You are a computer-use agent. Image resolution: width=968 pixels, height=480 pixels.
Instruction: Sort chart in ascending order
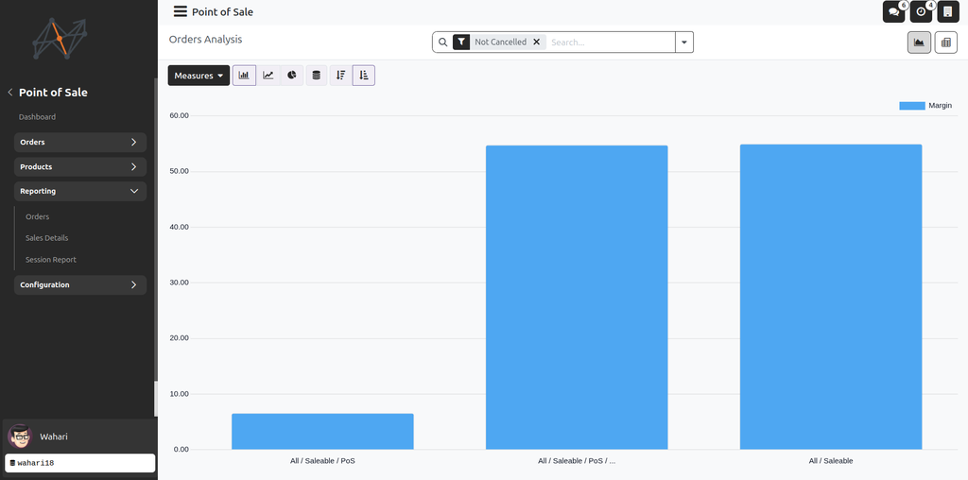pyautogui.click(x=364, y=76)
